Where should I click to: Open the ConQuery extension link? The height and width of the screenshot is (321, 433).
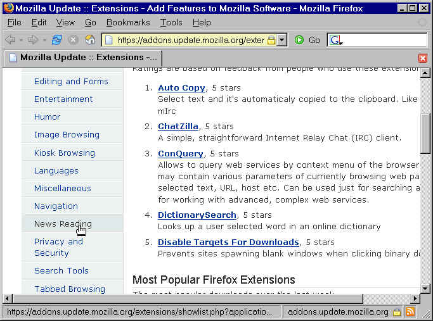tap(181, 153)
